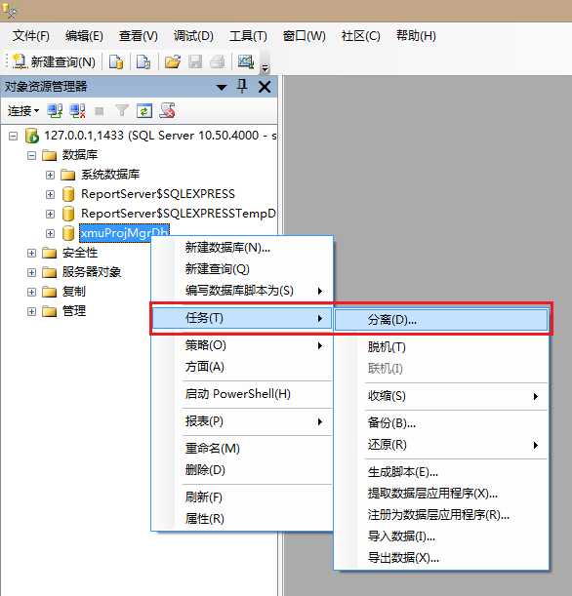Screen dimensions: 572x596
Task: Toggle auto-hide pin on Object Explorer
Action: pyautogui.click(x=242, y=86)
